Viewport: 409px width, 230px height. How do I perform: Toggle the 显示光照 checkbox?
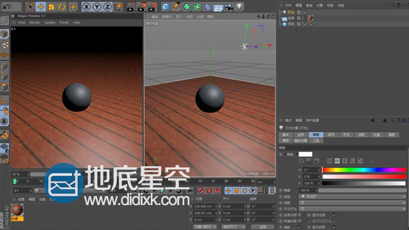pos(334,215)
